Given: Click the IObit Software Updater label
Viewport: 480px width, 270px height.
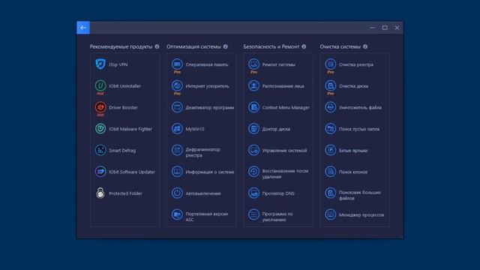Looking at the screenshot, I should tap(132, 172).
